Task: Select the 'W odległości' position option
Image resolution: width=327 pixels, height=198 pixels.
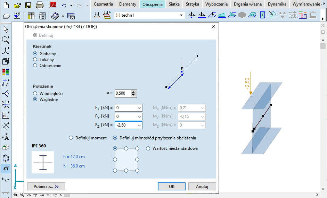Action: (x=35, y=93)
